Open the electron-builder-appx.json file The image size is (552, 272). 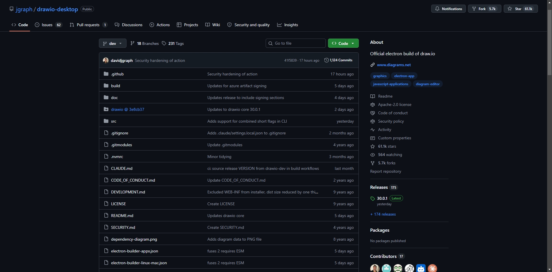(x=135, y=251)
